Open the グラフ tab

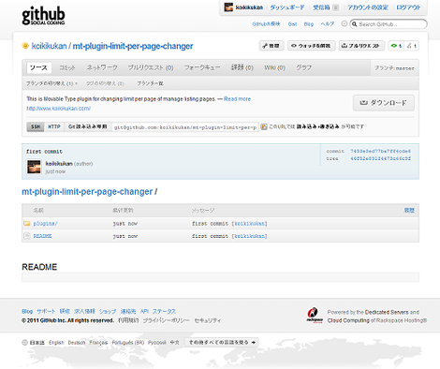(303, 67)
